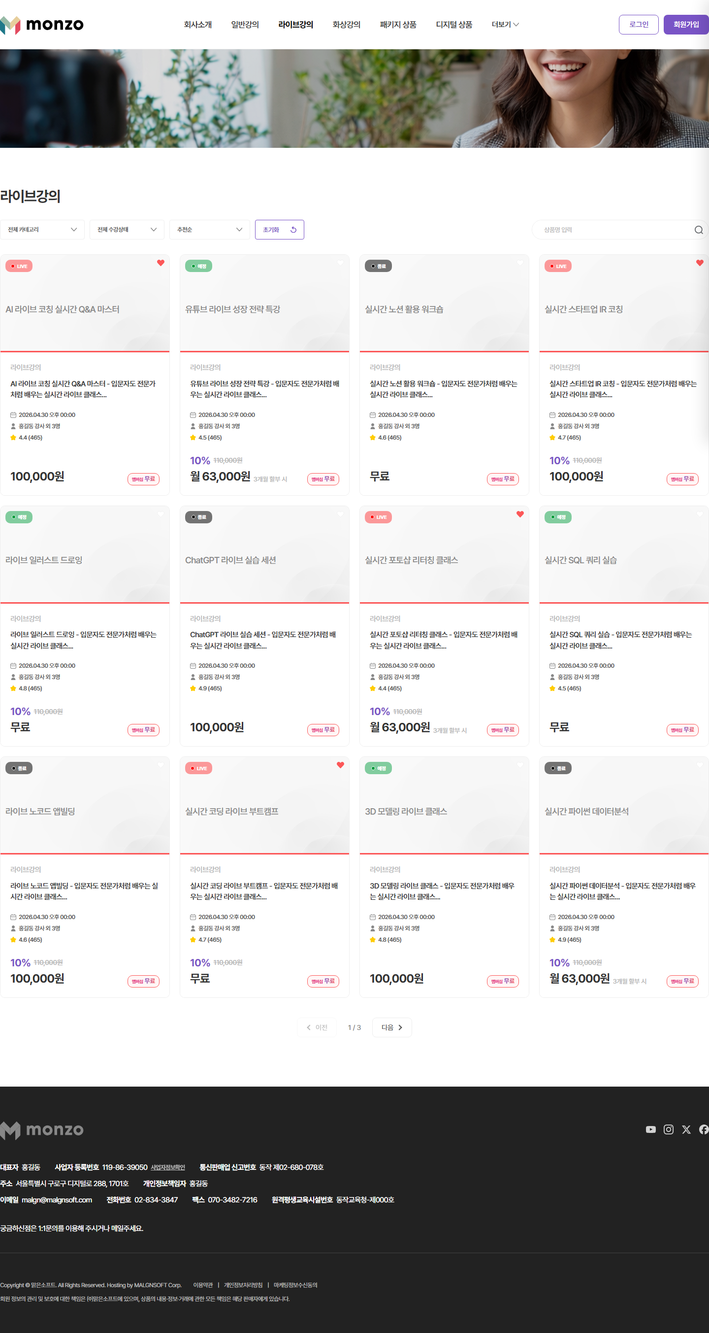The height and width of the screenshot is (1333, 709).
Task: Expand the 전체 카테고리 dropdown
Action: coord(42,230)
